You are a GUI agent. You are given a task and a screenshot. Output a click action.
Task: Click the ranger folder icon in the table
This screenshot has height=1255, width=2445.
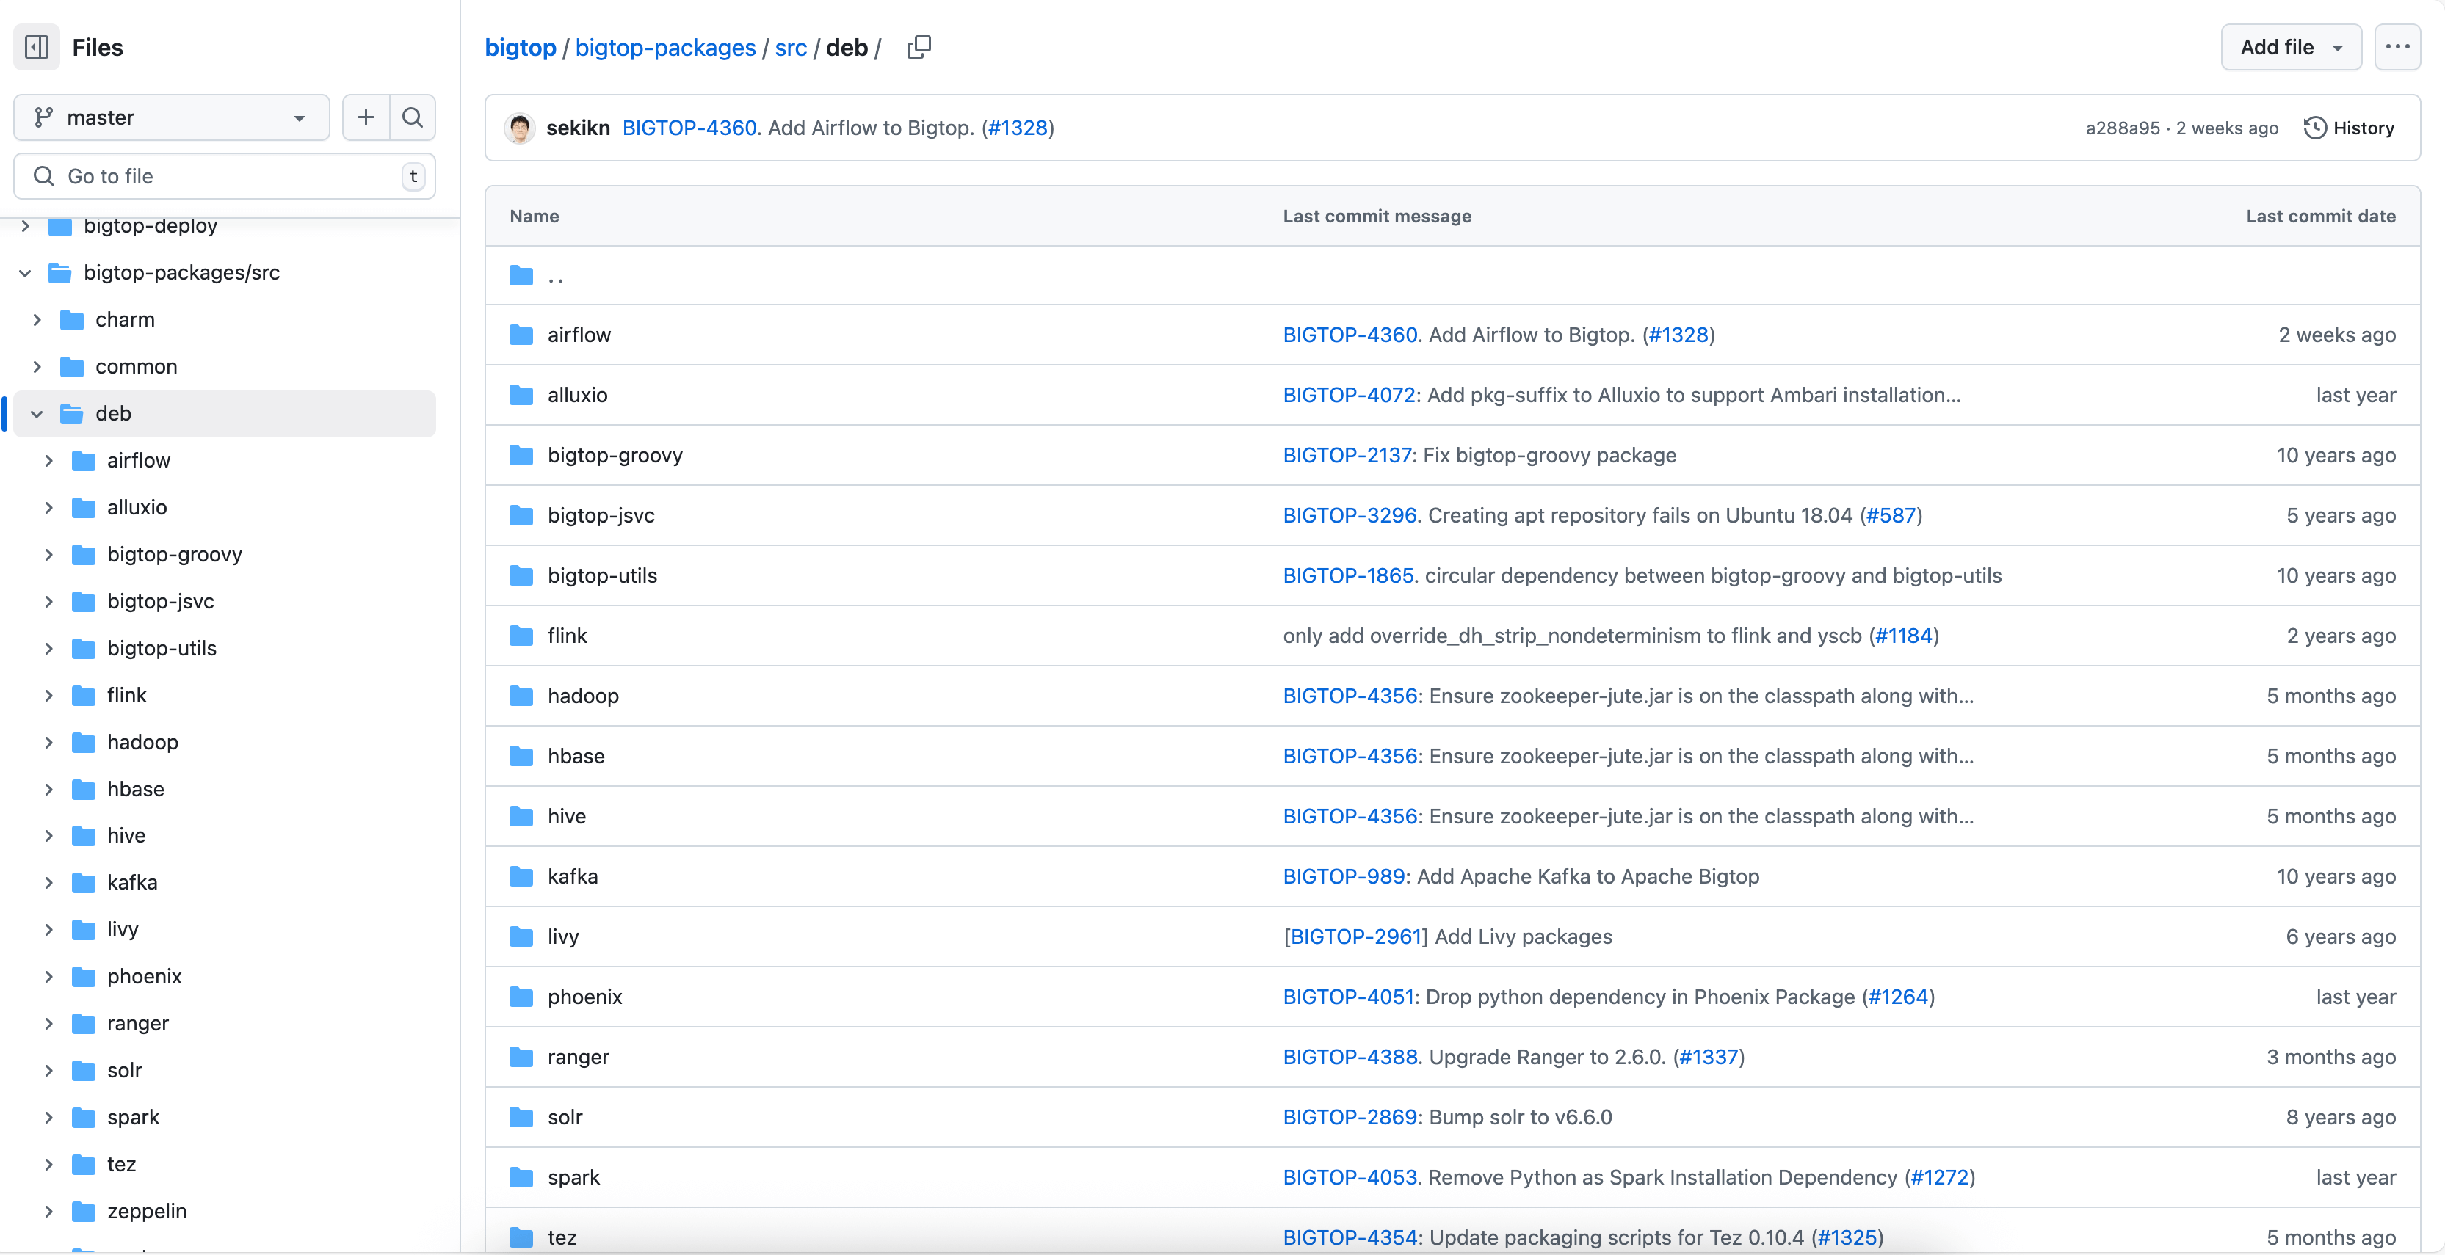pos(521,1057)
